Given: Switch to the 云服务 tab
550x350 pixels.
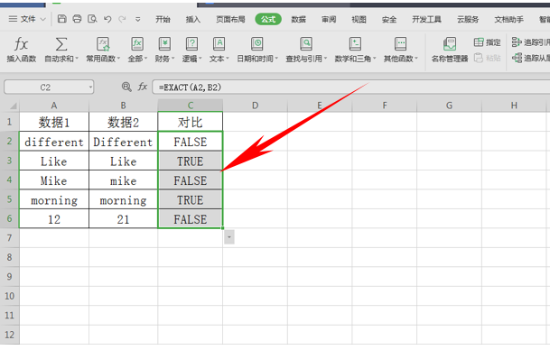Looking at the screenshot, I should 468,19.
